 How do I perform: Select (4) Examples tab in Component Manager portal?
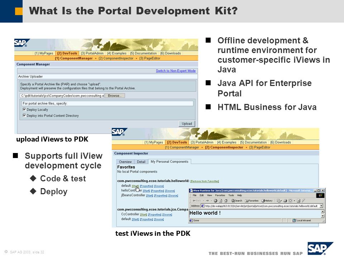(x=117, y=53)
